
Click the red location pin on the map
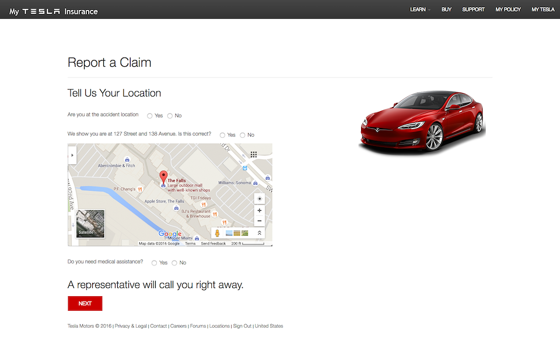pyautogui.click(x=163, y=177)
